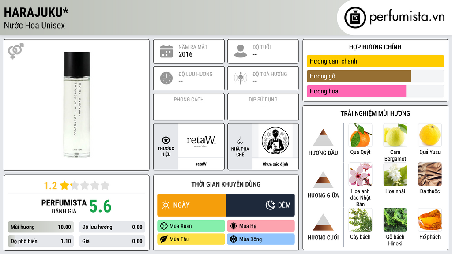Open the Hoa anh đào Nhật Bản image
The image size is (452, 254).
click(360, 174)
